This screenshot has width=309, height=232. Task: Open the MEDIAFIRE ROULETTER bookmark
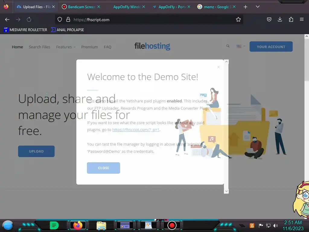(25, 30)
